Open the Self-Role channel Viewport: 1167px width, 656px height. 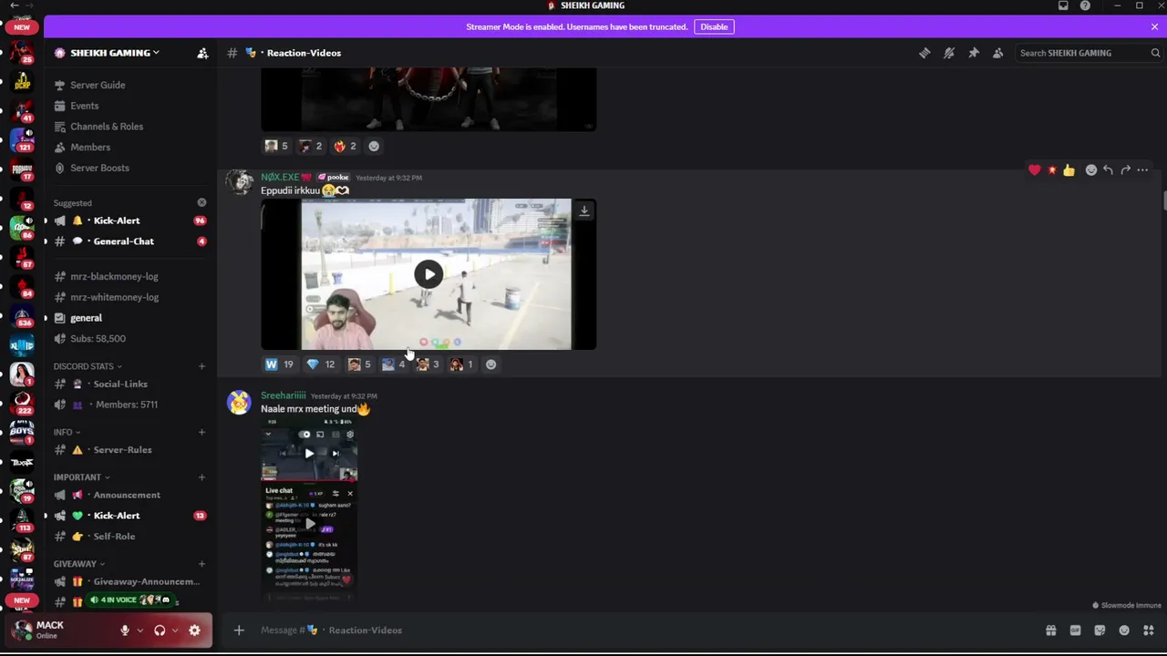pyautogui.click(x=130, y=537)
